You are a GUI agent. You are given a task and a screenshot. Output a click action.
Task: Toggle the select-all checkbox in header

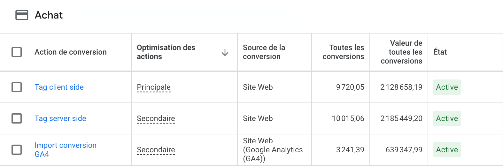(17, 52)
